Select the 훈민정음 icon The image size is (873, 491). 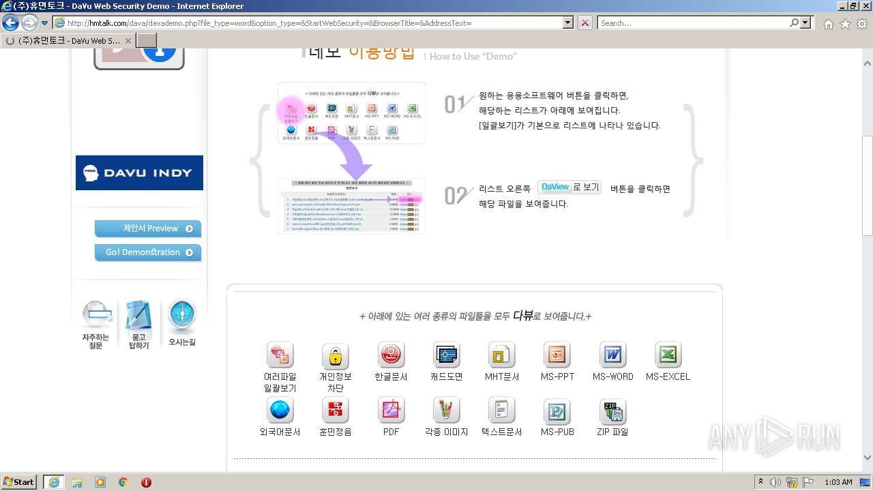(336, 411)
